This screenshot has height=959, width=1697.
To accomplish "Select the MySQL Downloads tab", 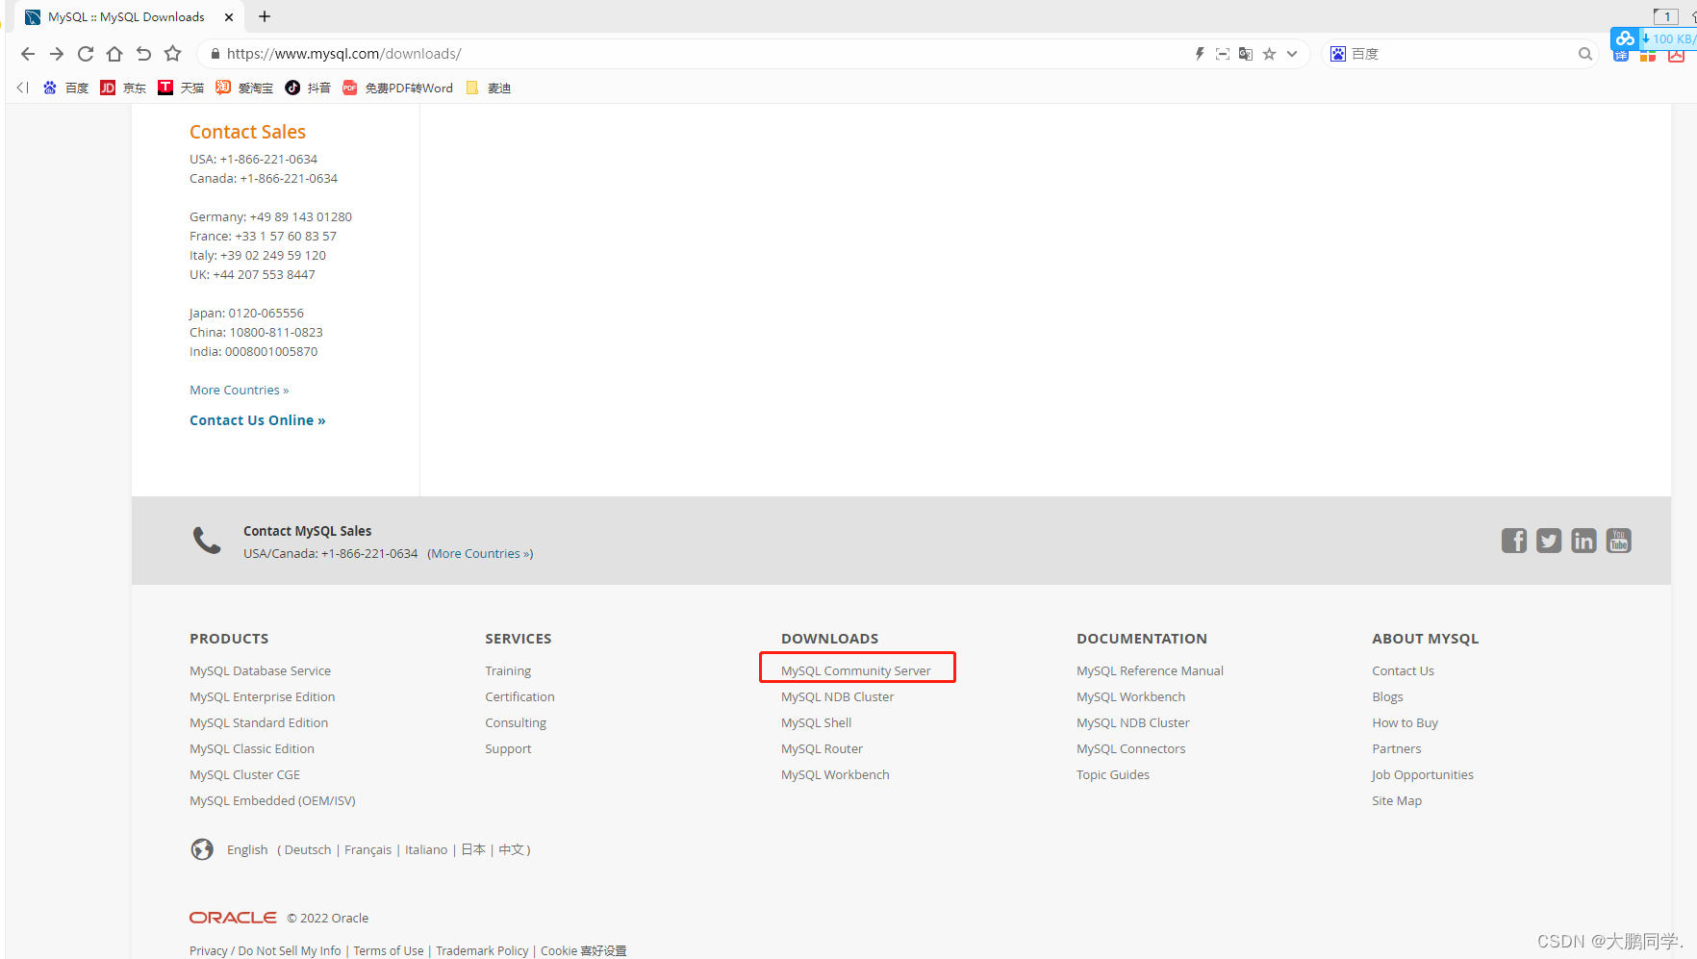I will 126,17.
